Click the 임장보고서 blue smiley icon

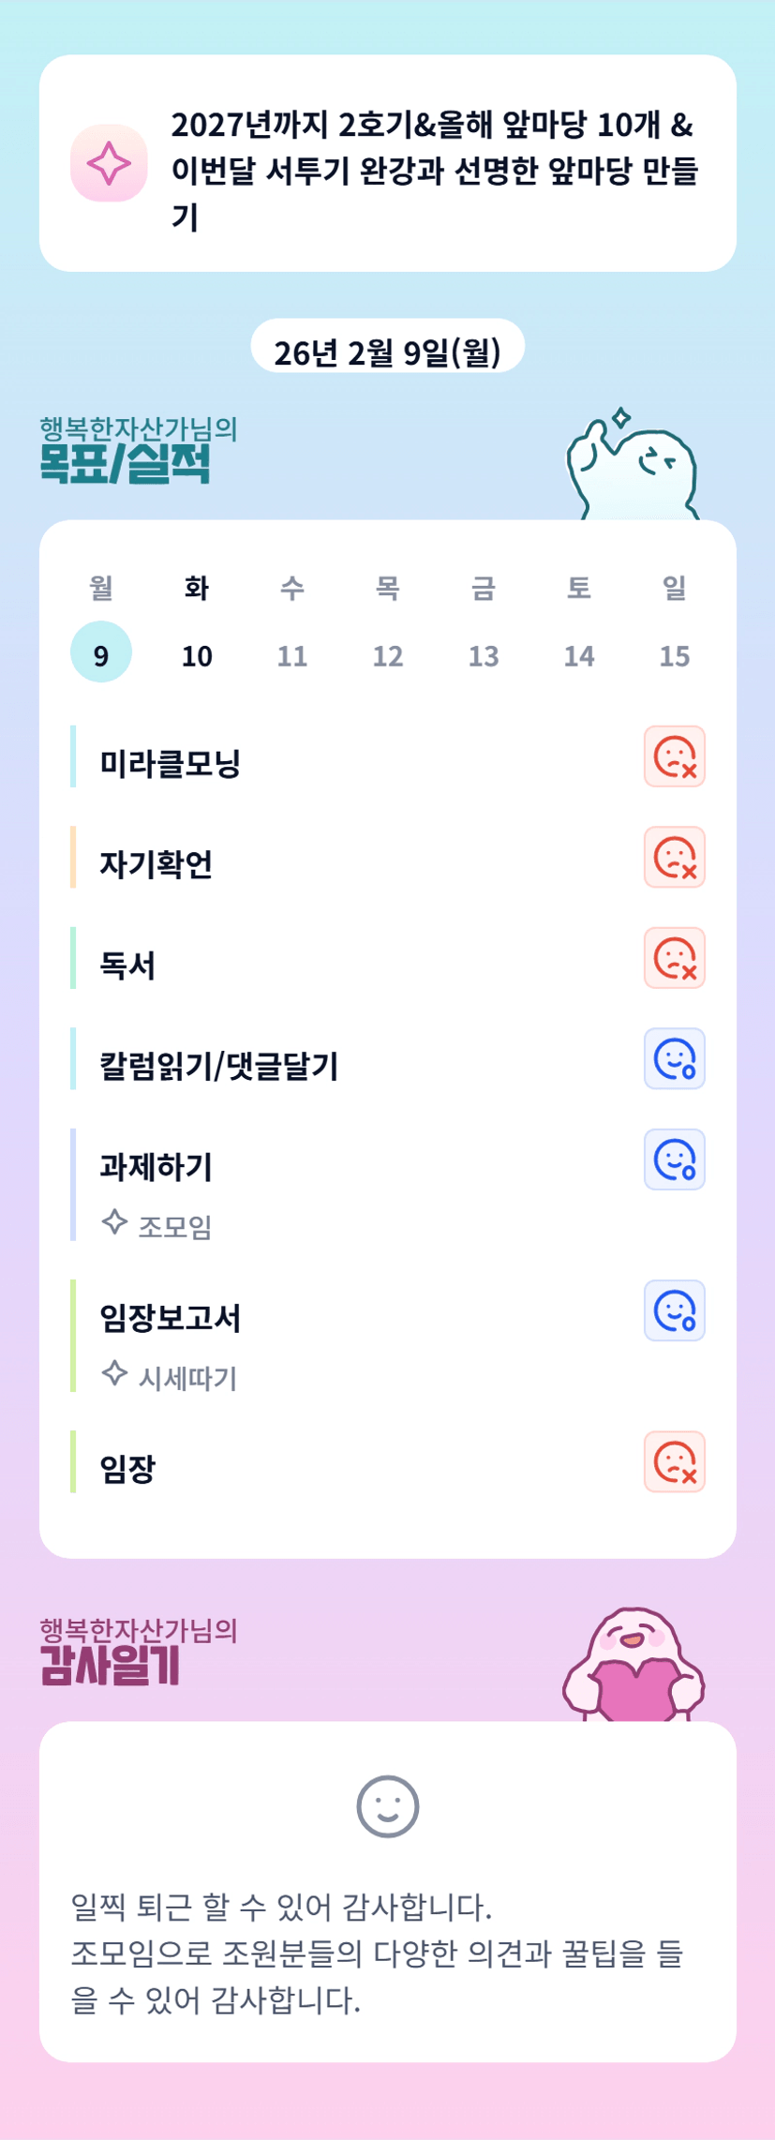click(674, 1310)
